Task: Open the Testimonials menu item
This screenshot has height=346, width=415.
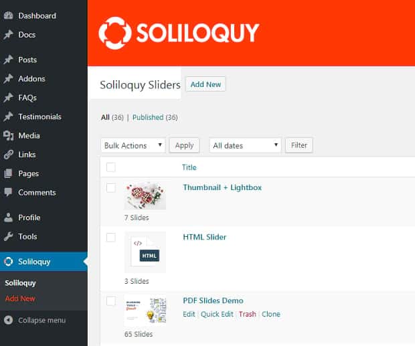Action: (x=39, y=116)
